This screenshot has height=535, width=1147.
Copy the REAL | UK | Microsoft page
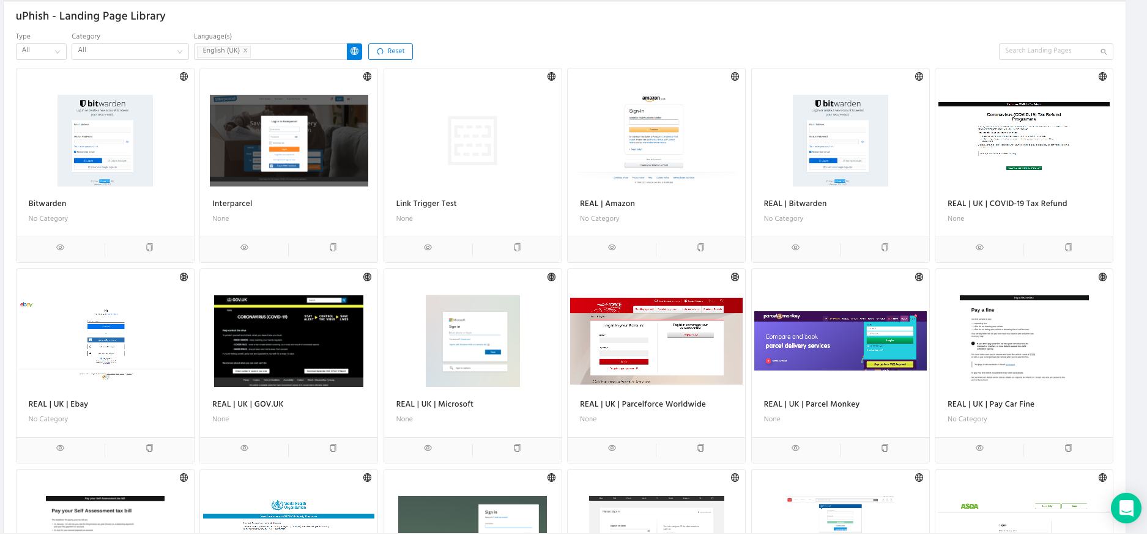tap(517, 448)
